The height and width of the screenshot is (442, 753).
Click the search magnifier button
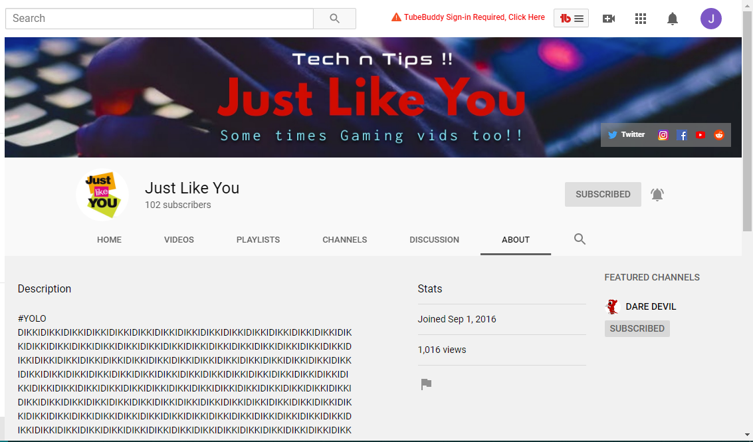(334, 19)
